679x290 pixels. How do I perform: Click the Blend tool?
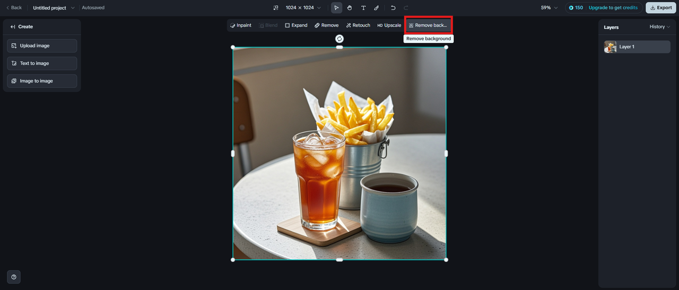click(268, 25)
